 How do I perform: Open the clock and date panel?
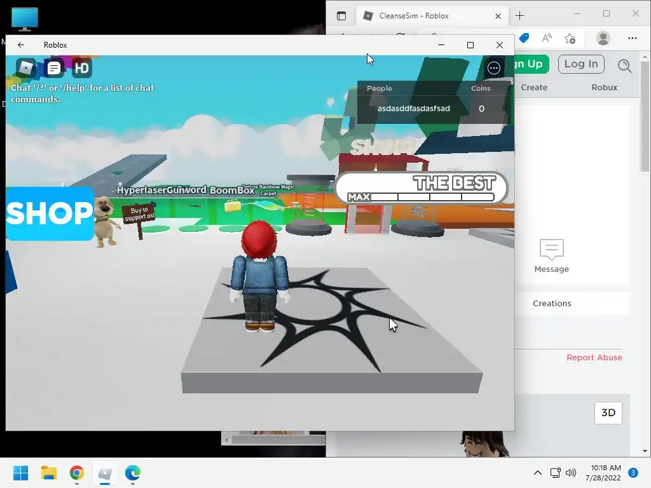603,473
